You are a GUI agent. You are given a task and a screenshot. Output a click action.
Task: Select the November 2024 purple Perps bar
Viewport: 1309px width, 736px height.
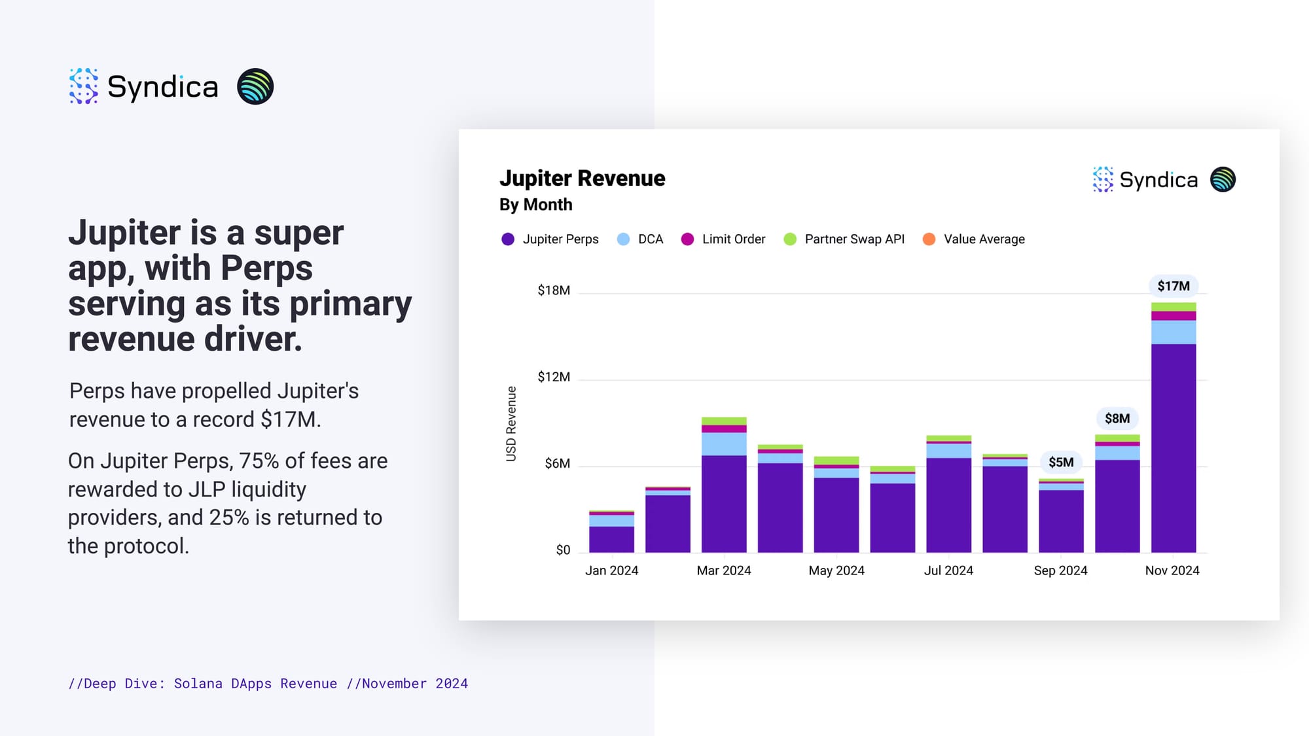point(1174,448)
